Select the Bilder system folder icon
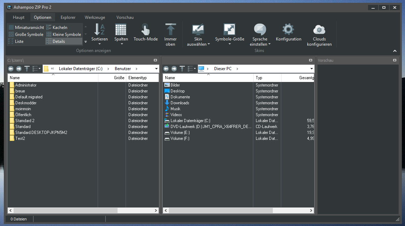 point(167,85)
